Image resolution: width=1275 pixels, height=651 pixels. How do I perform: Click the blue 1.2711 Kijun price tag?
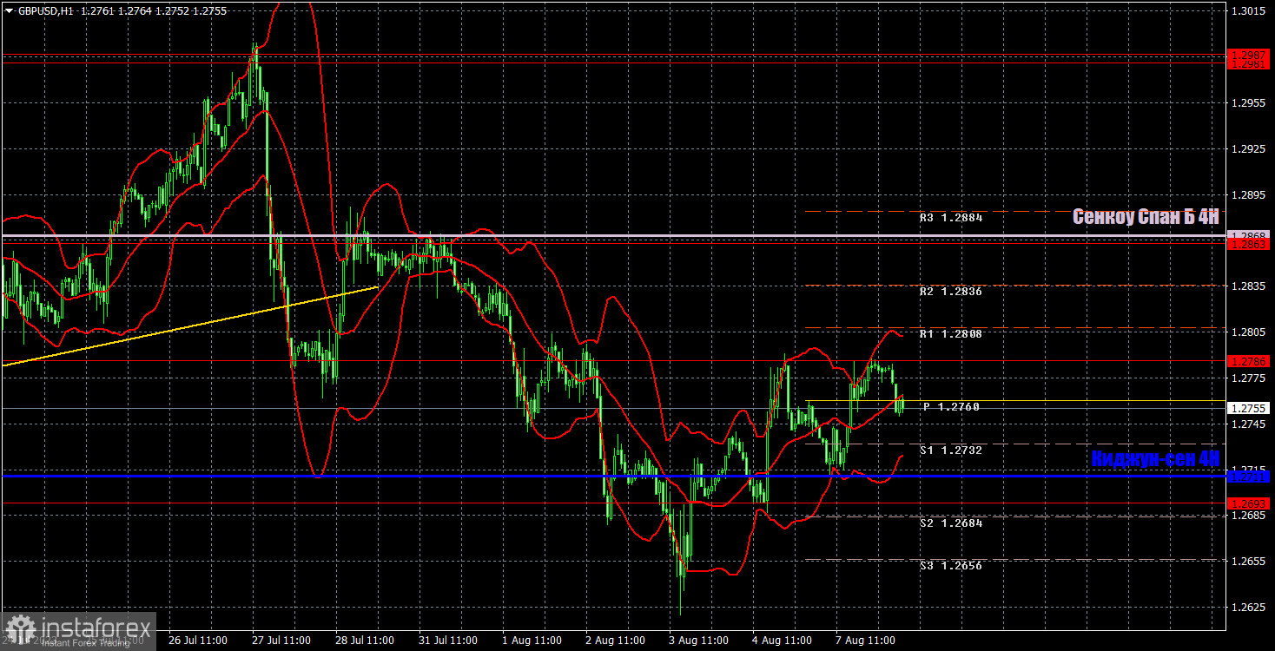point(1249,476)
